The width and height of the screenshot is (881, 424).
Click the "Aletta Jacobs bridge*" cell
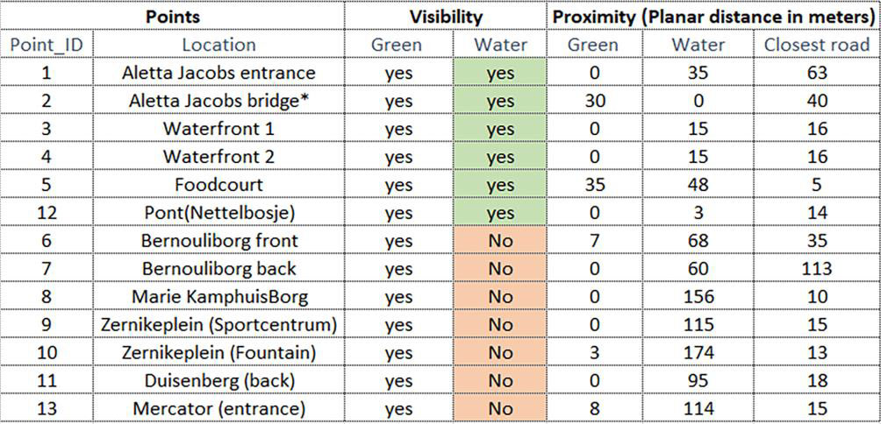[218, 101]
